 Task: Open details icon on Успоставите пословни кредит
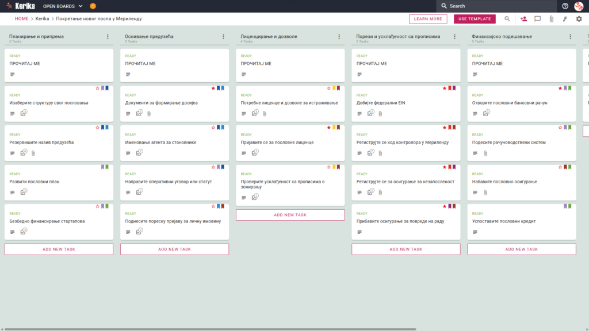475,232
